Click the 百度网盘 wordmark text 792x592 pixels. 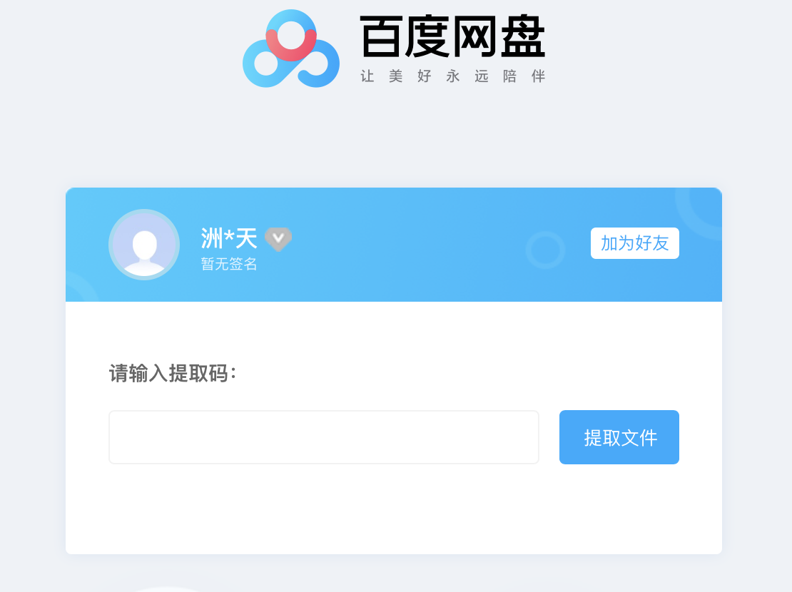point(452,36)
